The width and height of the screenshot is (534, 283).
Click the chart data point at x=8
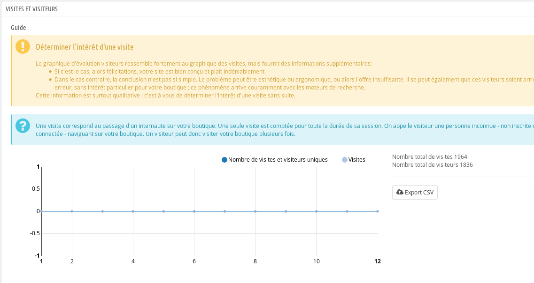[x=255, y=211]
